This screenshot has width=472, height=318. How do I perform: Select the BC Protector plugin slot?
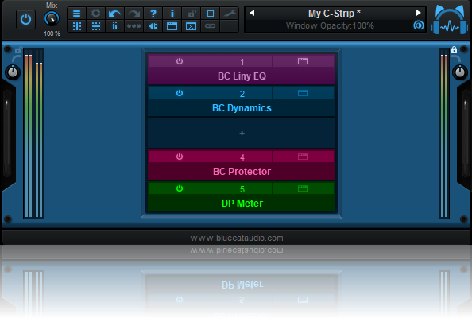242,172
